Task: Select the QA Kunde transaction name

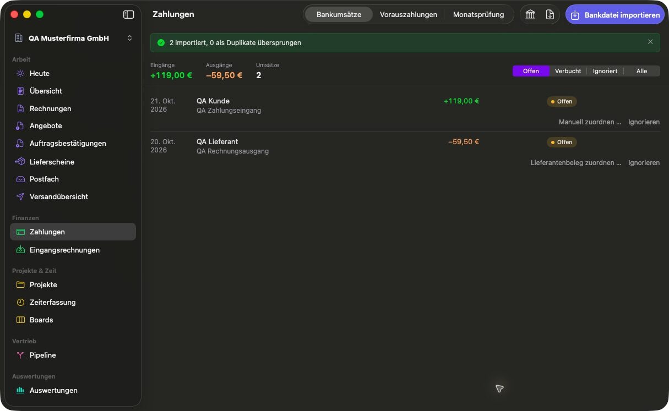Action: (x=213, y=101)
